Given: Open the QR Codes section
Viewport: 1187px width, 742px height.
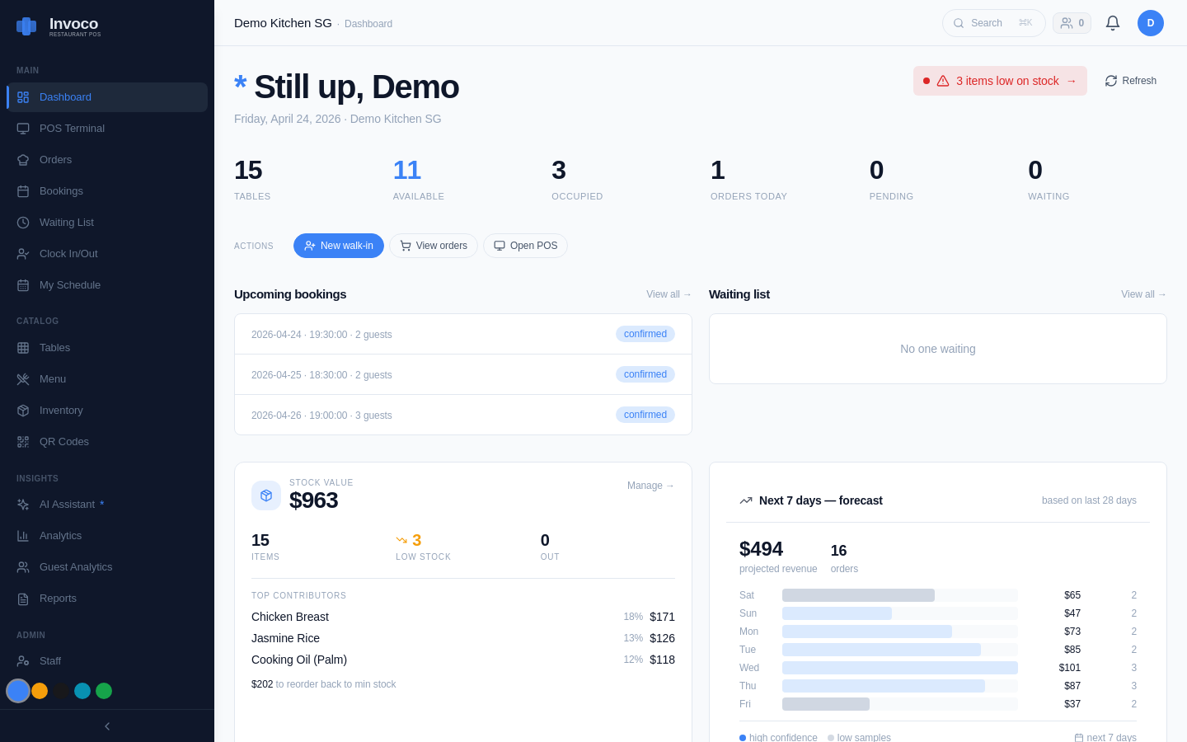Looking at the screenshot, I should 63,441.
